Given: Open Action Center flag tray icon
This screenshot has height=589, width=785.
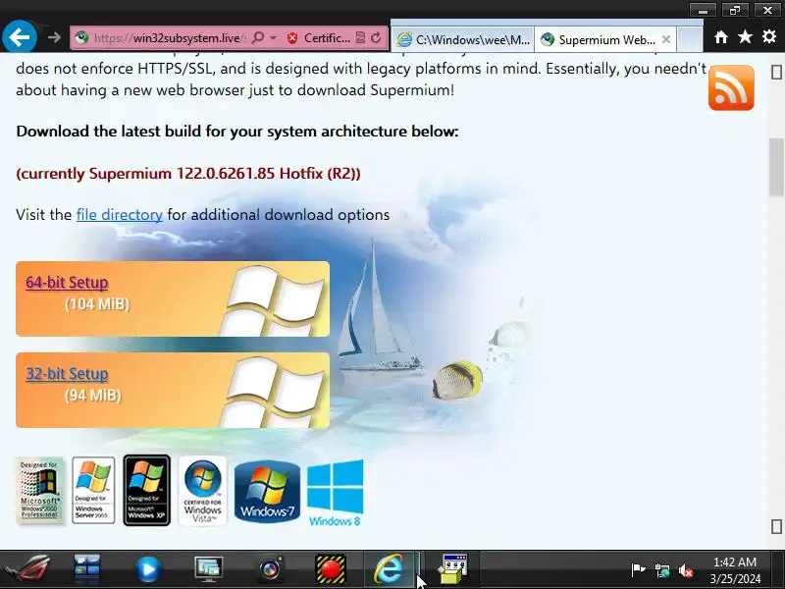Looking at the screenshot, I should click(x=638, y=570).
